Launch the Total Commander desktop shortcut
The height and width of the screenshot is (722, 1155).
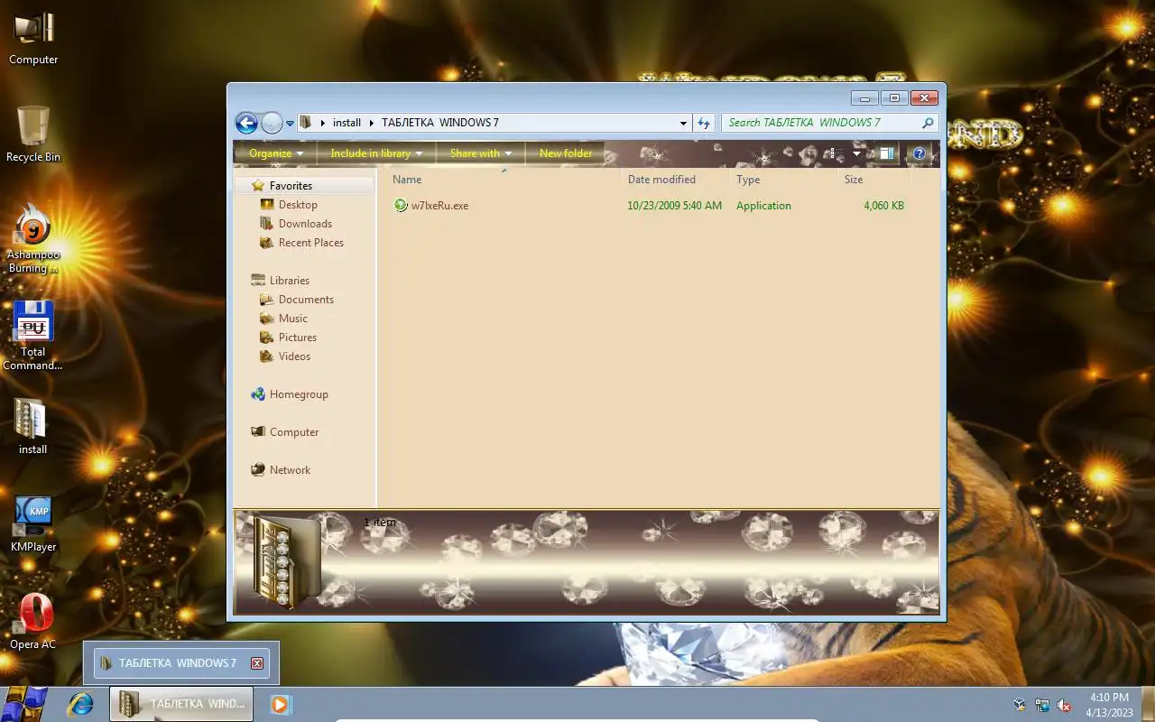[x=33, y=336]
